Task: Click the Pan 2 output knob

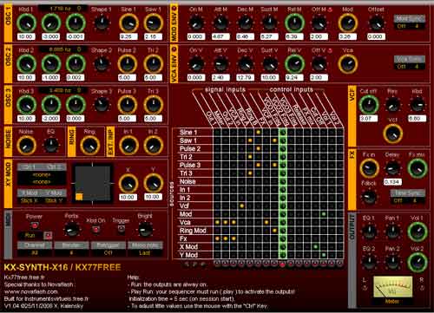Action: tap(392, 262)
